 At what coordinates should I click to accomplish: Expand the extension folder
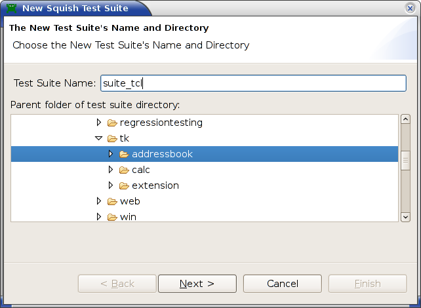coord(111,185)
